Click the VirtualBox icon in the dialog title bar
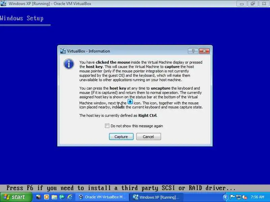This screenshot has width=270, height=202. pyautogui.click(x=63, y=51)
